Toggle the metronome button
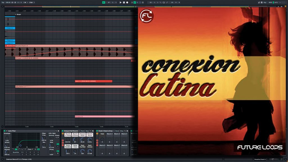288x162 pixels. [25, 3]
